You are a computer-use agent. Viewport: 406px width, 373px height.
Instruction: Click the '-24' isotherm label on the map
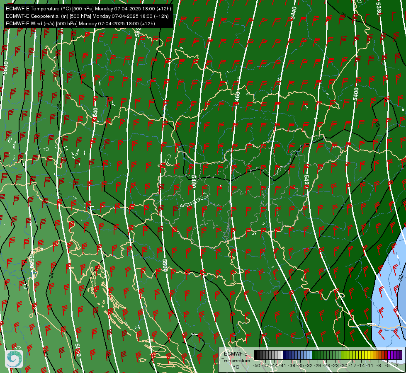tap(51, 276)
